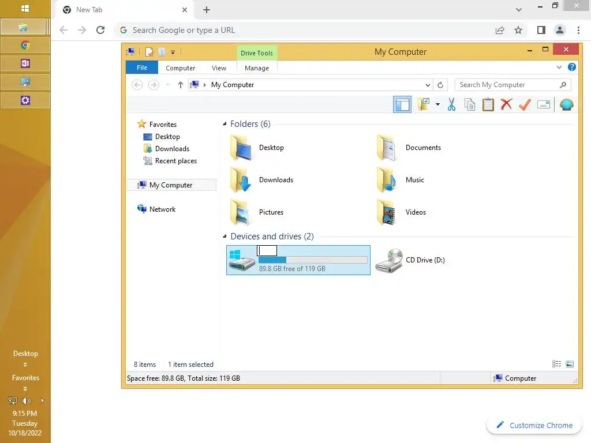Screen dimensions: 591x443
Task: Expand the ribbon with the chevron
Action: 559,67
